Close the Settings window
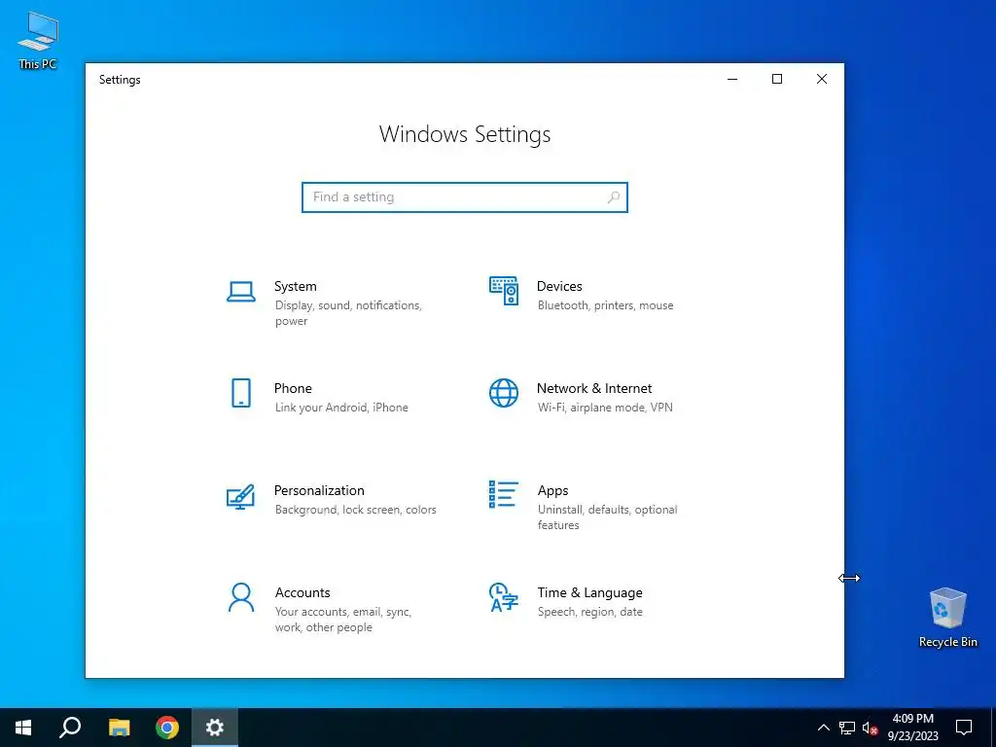Screen dimensions: 996x747 [x=822, y=79]
